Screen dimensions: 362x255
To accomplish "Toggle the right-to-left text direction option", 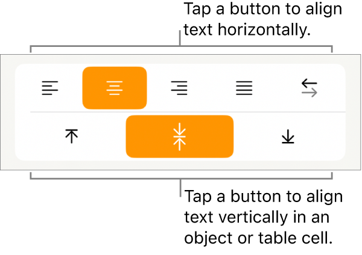I will click(309, 88).
